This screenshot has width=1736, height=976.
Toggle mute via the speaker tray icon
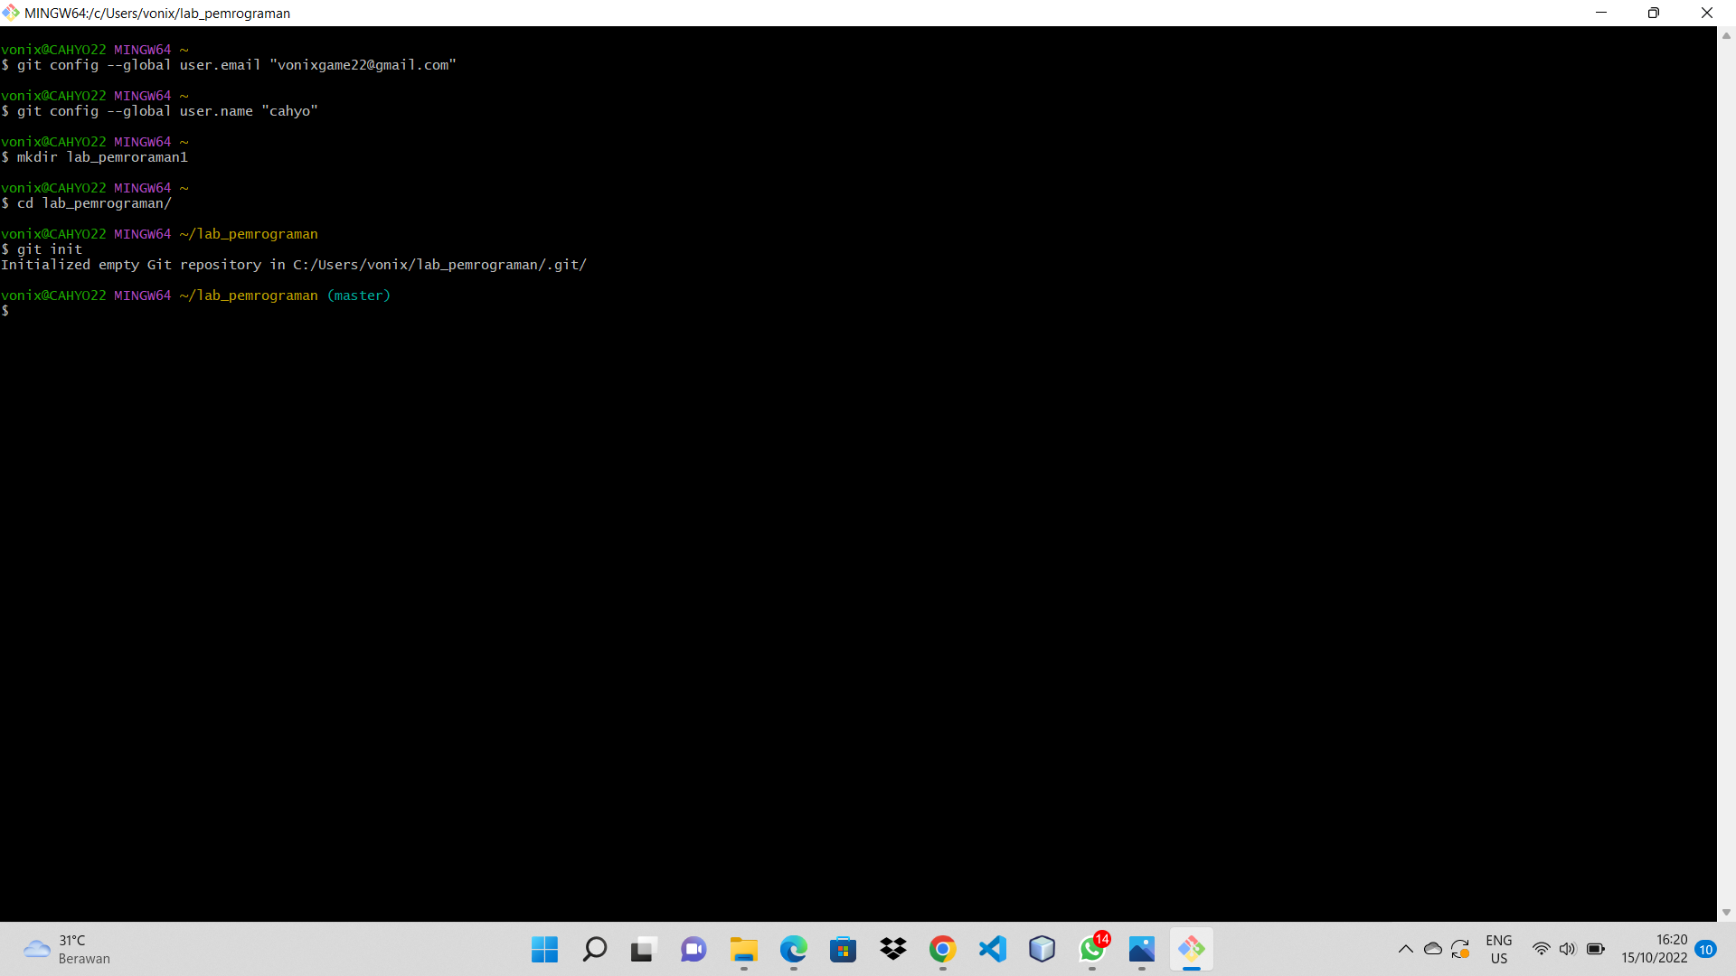click(x=1568, y=949)
